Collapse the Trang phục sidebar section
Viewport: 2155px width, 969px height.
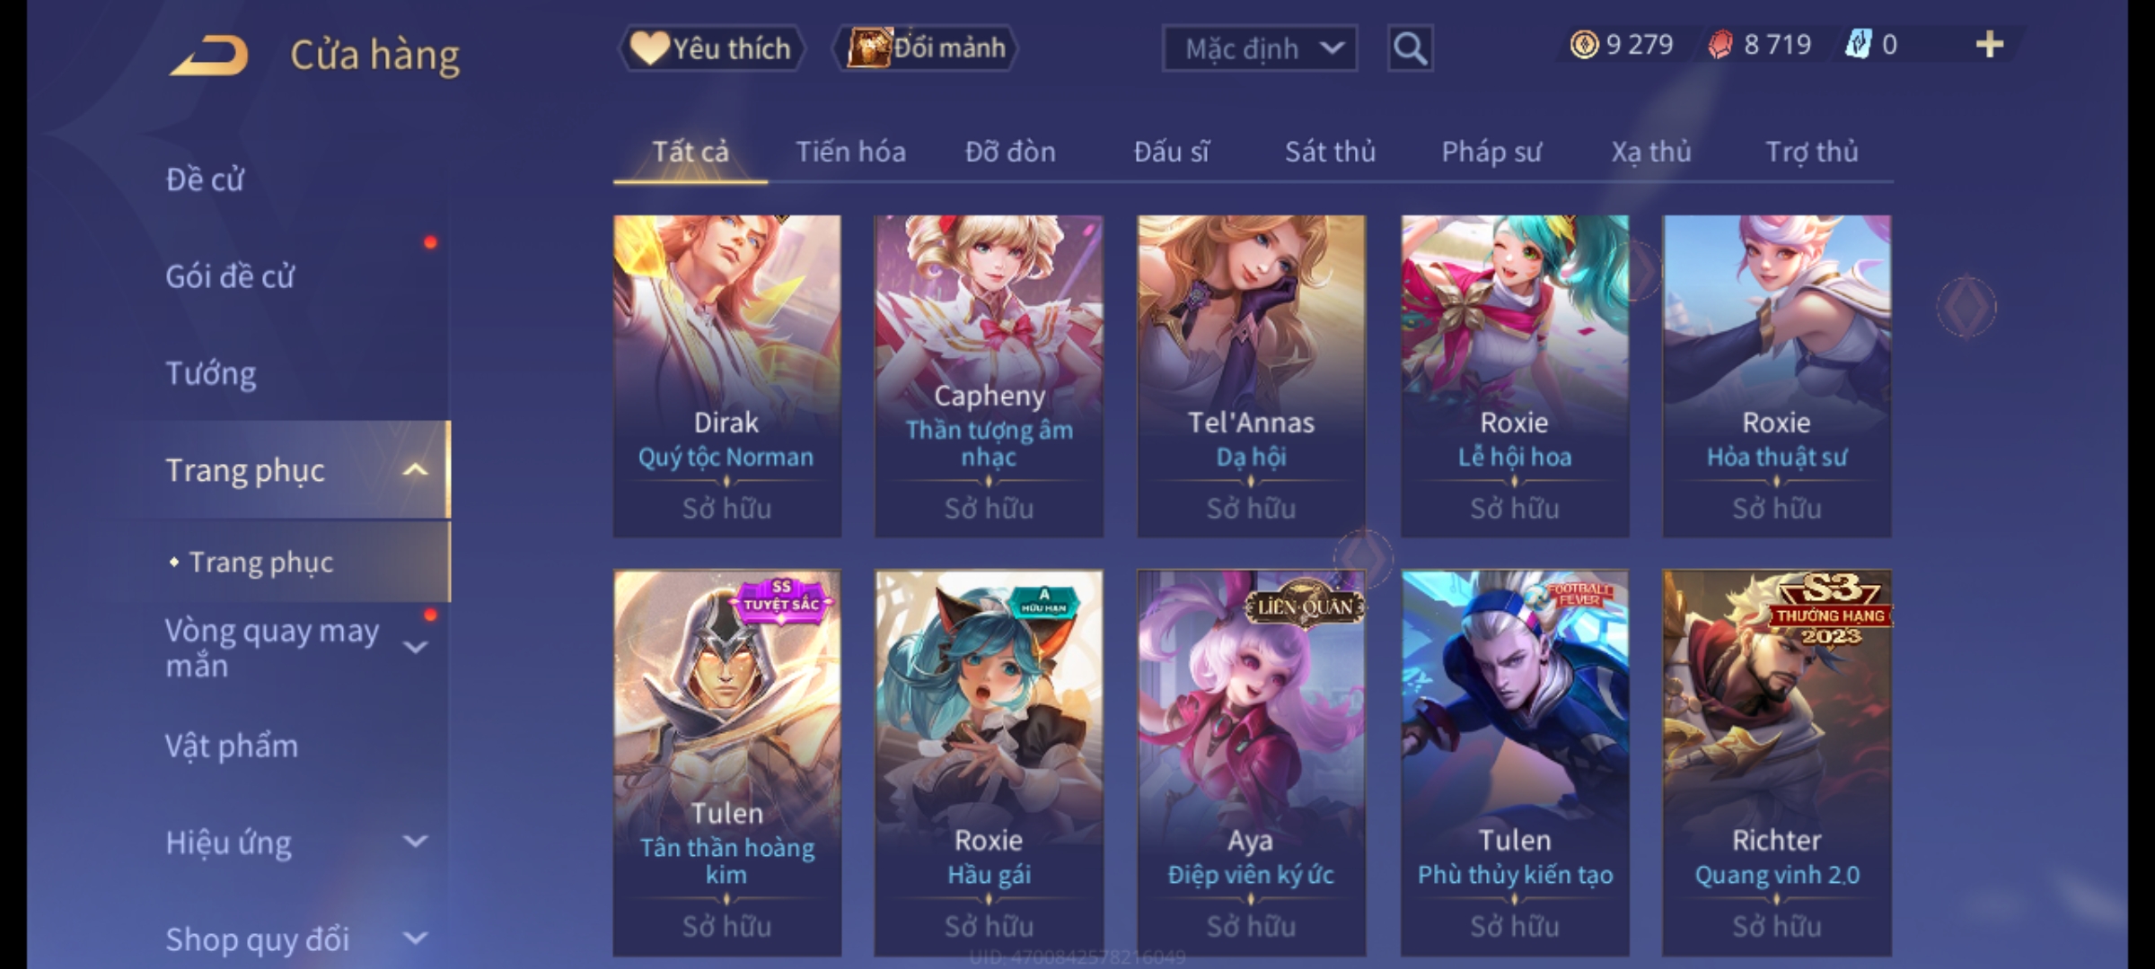[x=415, y=470]
